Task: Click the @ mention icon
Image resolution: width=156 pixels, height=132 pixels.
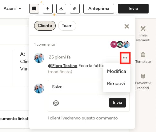Action: 56,103
